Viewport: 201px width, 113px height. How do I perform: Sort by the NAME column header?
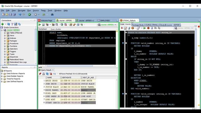point(53,78)
